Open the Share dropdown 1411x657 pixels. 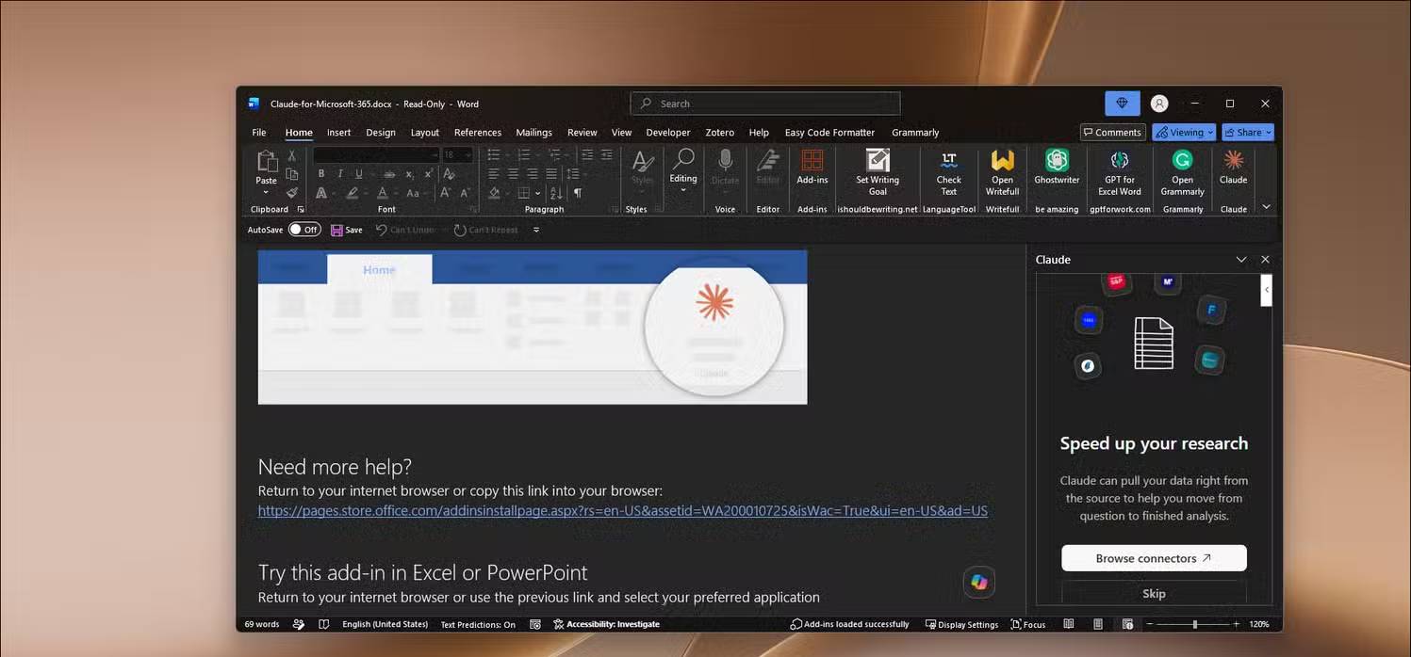(1248, 133)
